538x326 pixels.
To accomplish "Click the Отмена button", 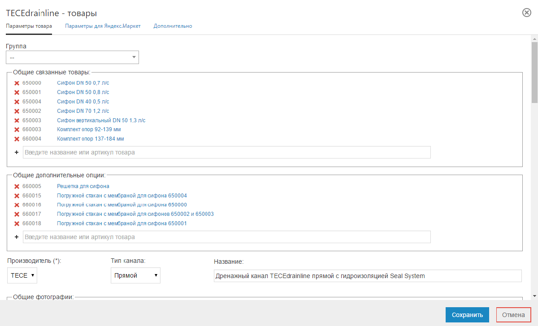I will tap(513, 315).
